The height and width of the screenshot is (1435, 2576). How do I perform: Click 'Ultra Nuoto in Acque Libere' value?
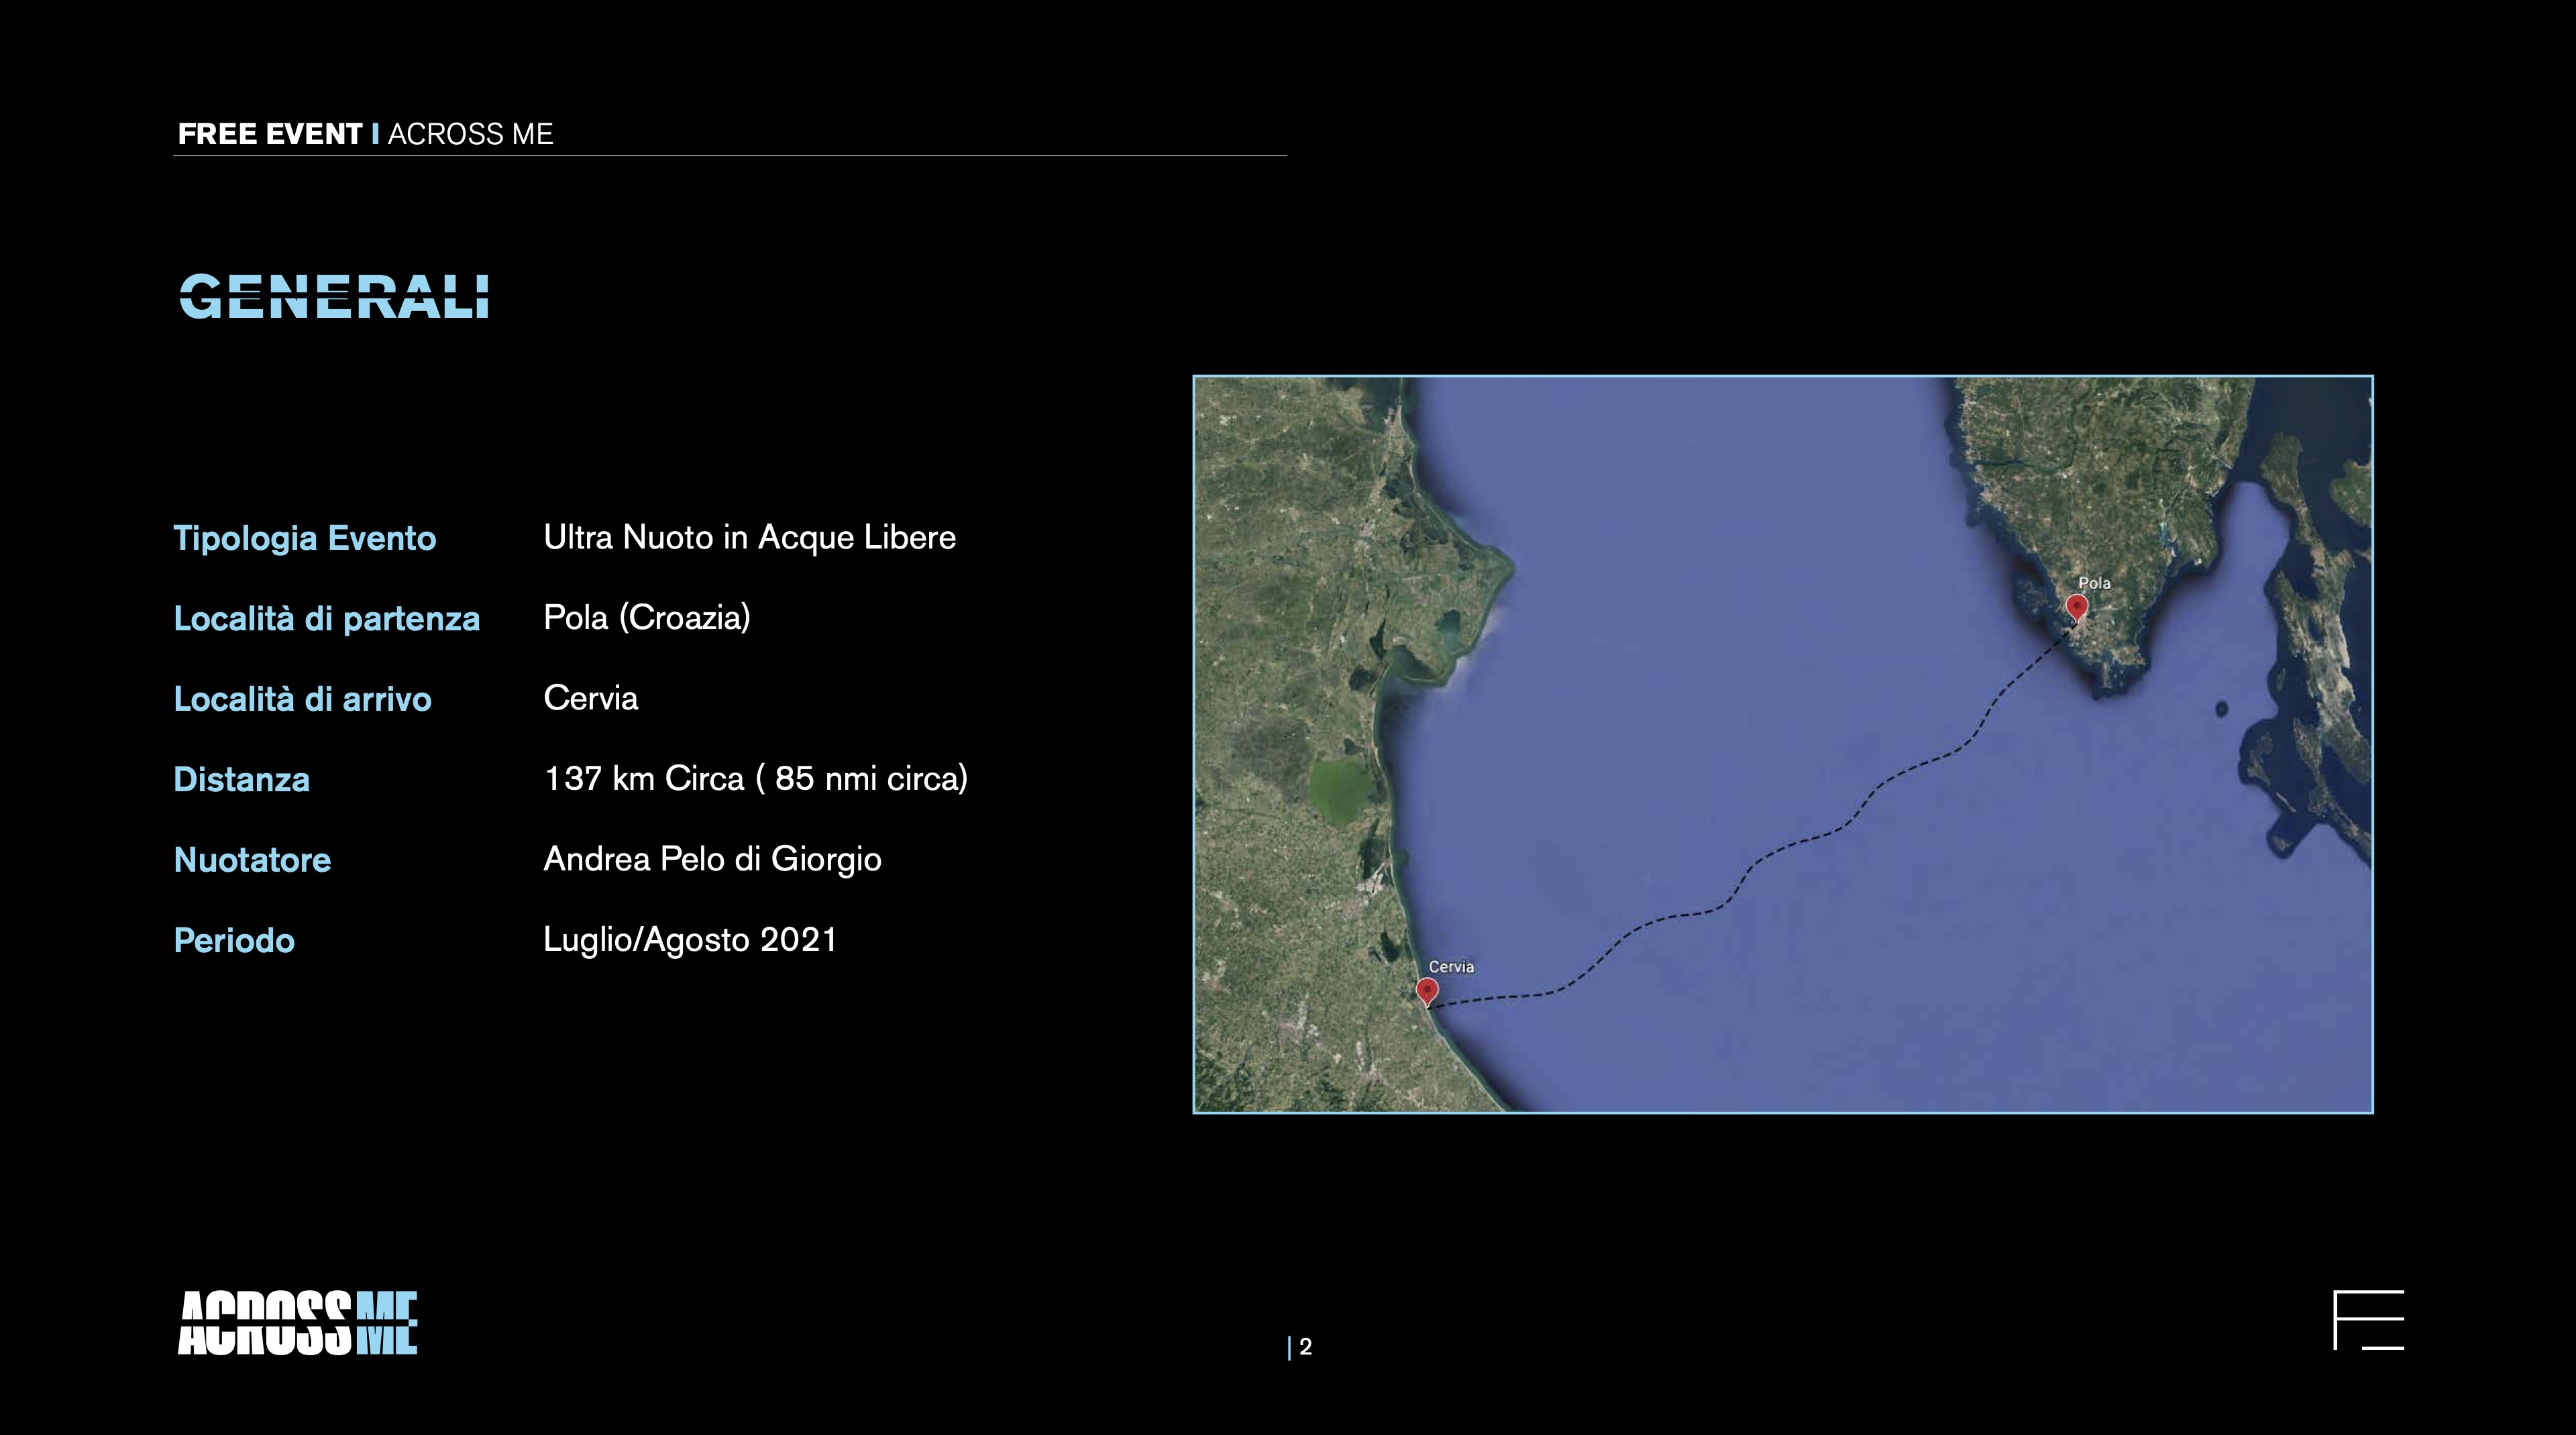(749, 538)
